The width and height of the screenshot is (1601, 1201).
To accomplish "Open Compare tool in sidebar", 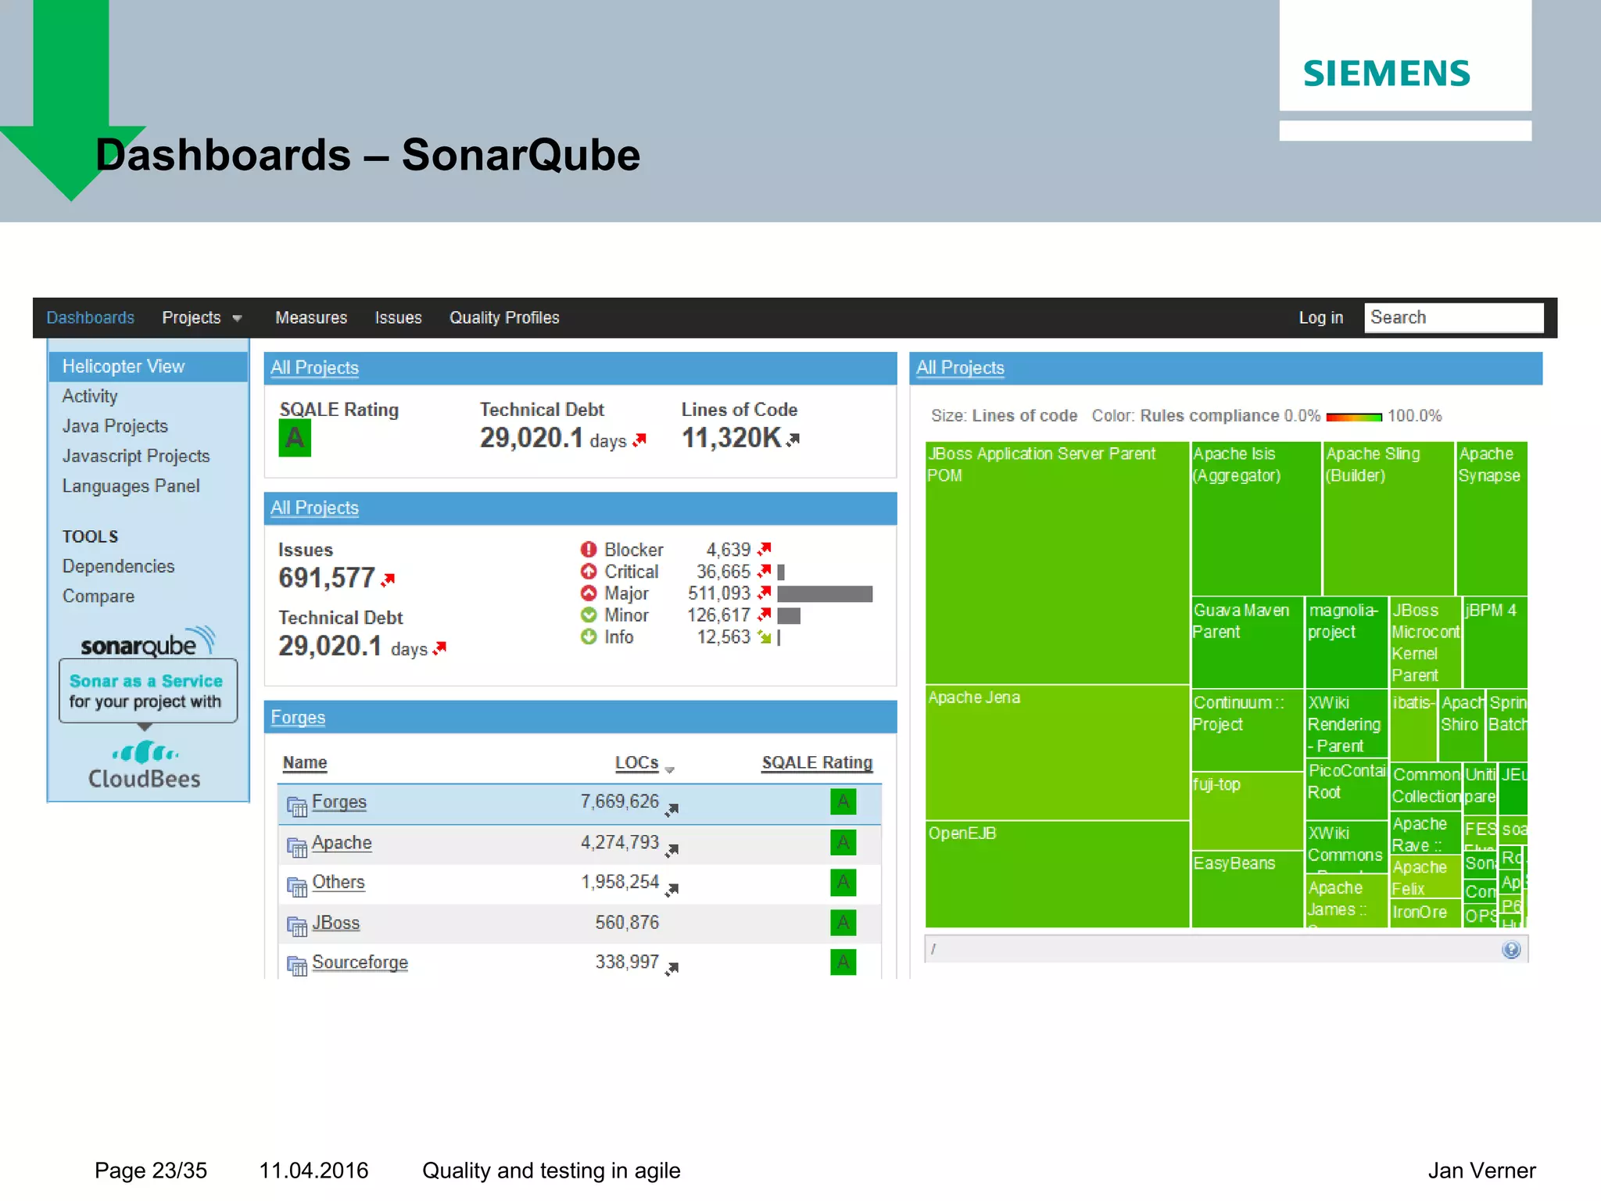I will (x=98, y=597).
